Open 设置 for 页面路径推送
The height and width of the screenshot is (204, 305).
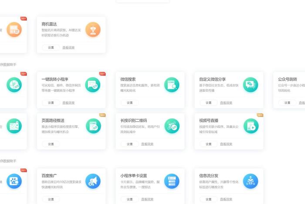[x=51, y=144]
